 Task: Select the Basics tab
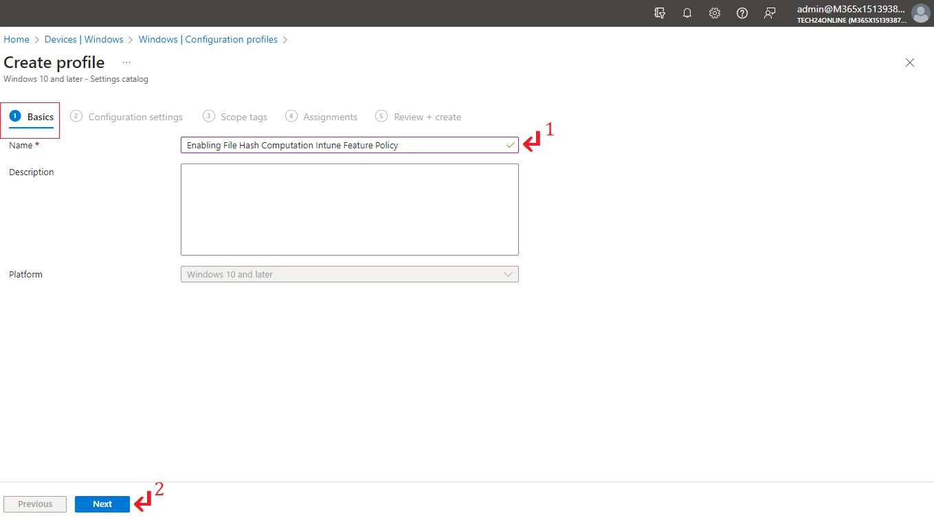32,117
